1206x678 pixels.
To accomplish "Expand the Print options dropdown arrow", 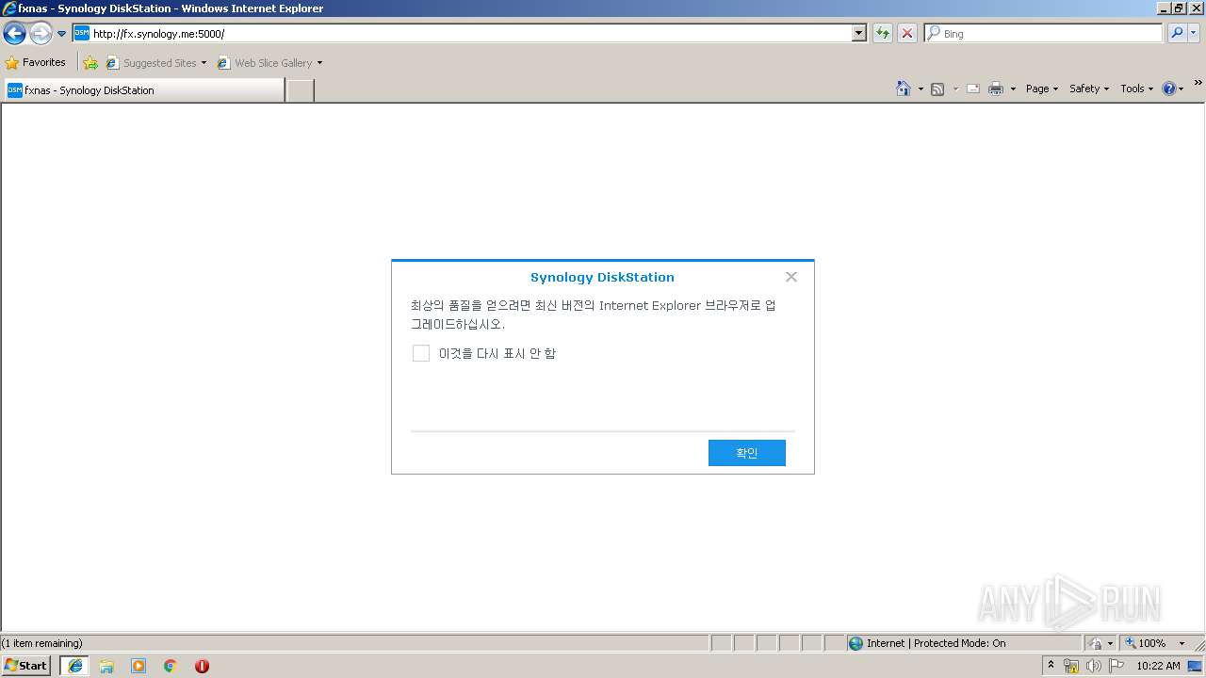I will click(1013, 89).
